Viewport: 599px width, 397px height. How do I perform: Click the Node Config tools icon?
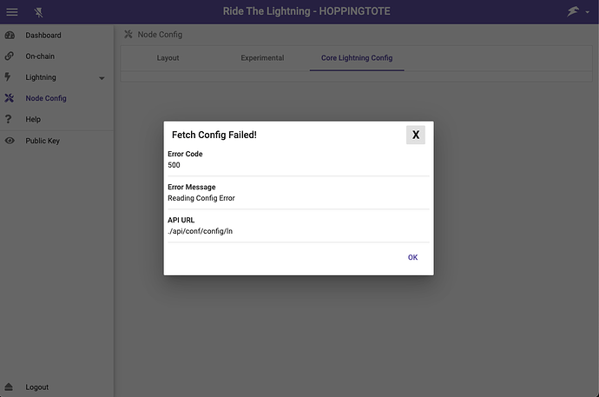[10, 98]
